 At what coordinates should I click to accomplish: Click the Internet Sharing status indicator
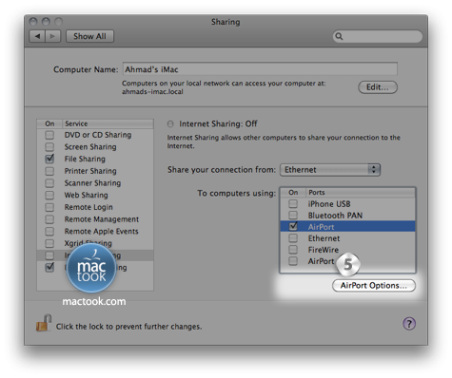170,123
